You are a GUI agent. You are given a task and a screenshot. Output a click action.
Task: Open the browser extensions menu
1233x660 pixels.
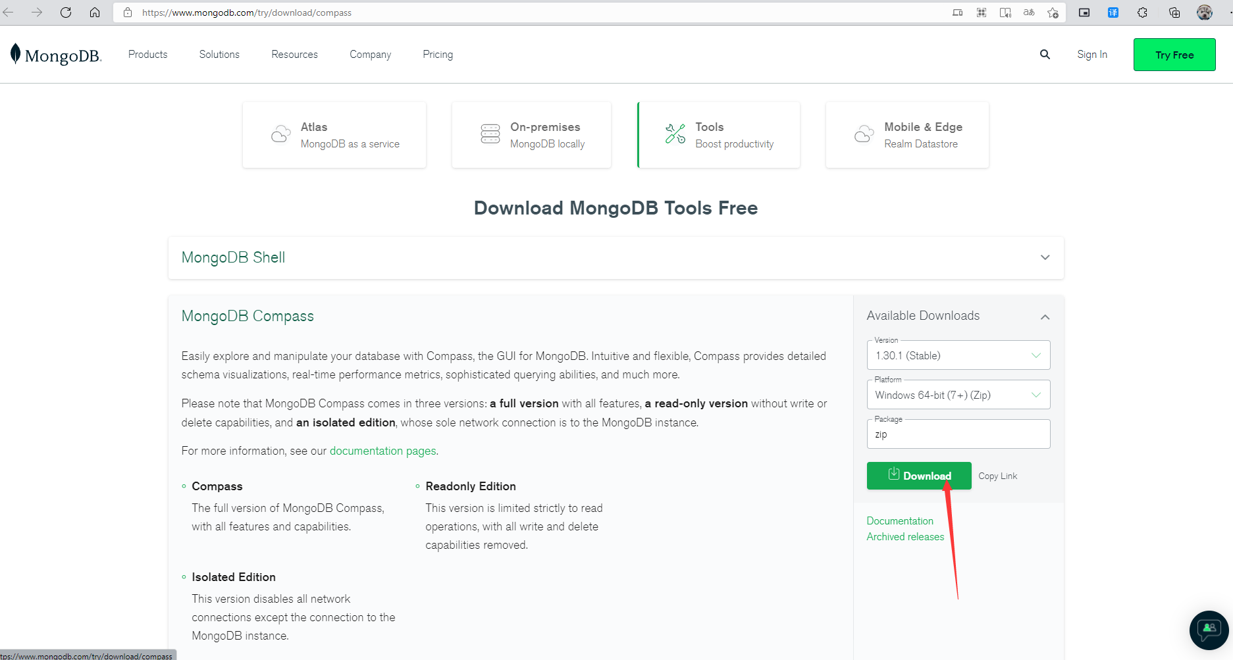click(1142, 13)
